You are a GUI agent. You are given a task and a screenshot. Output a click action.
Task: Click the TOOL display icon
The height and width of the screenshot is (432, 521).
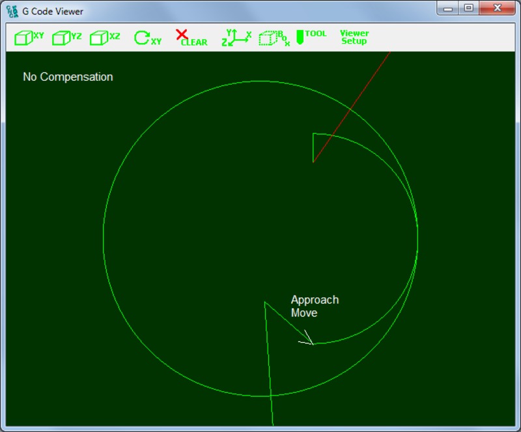311,36
